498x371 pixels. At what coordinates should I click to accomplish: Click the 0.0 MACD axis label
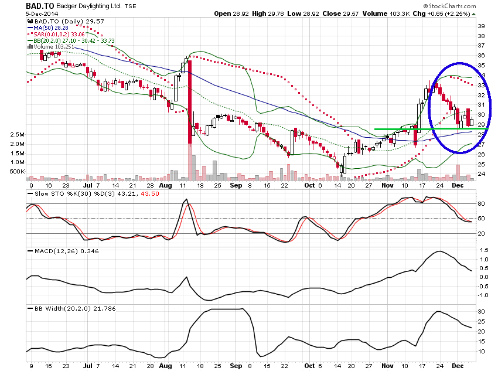click(x=484, y=277)
